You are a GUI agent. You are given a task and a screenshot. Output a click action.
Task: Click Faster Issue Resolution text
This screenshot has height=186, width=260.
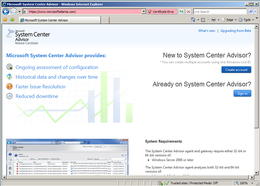41,87
